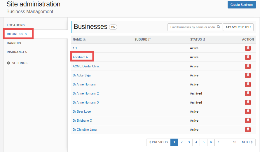This screenshot has height=152, width=260.
Task: Go to page 3
Action: click(189, 142)
